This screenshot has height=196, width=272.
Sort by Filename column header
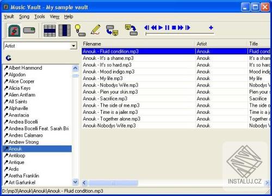[x=138, y=44]
